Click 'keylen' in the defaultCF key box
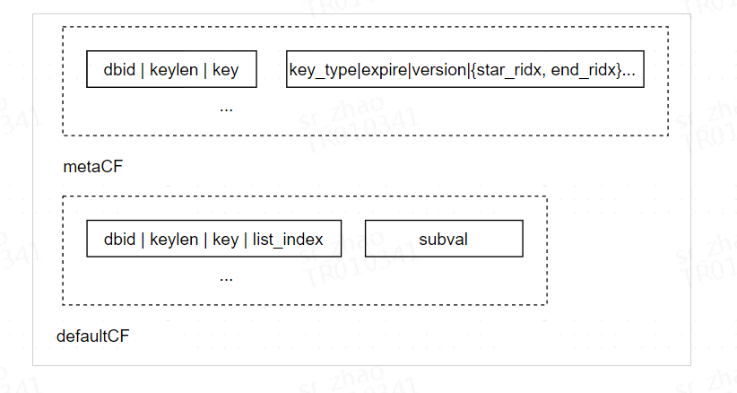The height and width of the screenshot is (393, 737). 173,240
